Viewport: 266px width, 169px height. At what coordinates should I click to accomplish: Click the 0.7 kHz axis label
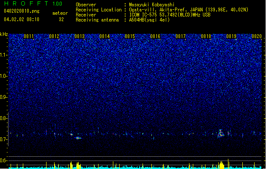click(3, 139)
